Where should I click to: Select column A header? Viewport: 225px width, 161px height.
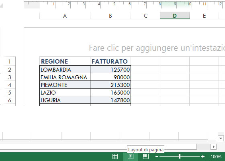pos(65,16)
